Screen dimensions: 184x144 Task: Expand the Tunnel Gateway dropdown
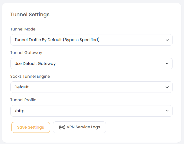coord(91,63)
